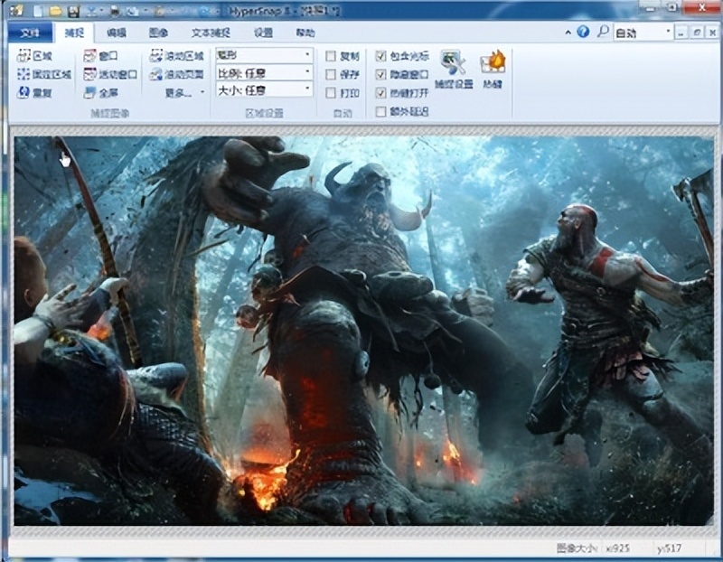723x562 pixels.
Task: Collapse the ribbon with the up chevron
Action: (568, 33)
